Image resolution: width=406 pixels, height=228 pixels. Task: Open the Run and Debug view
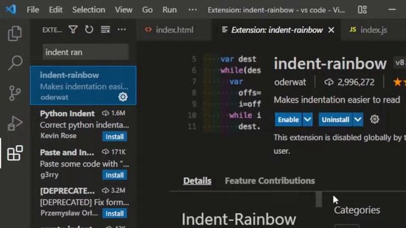pyautogui.click(x=15, y=123)
